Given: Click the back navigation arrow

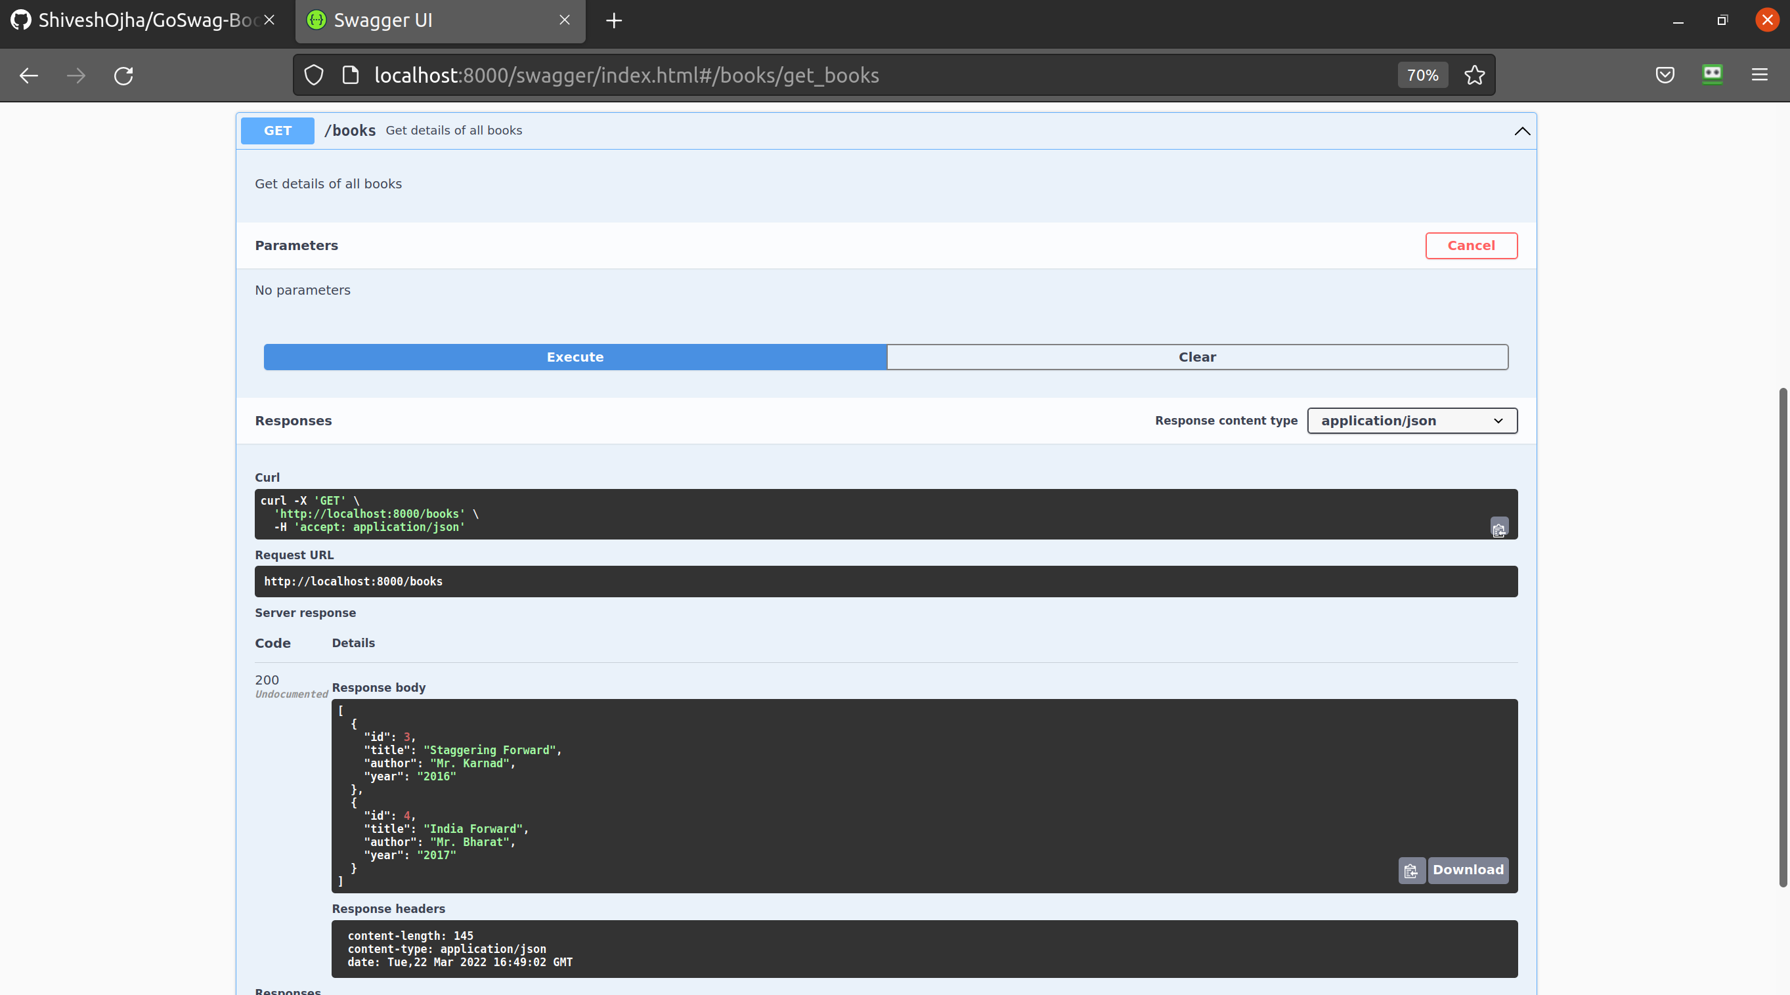Looking at the screenshot, I should [28, 75].
